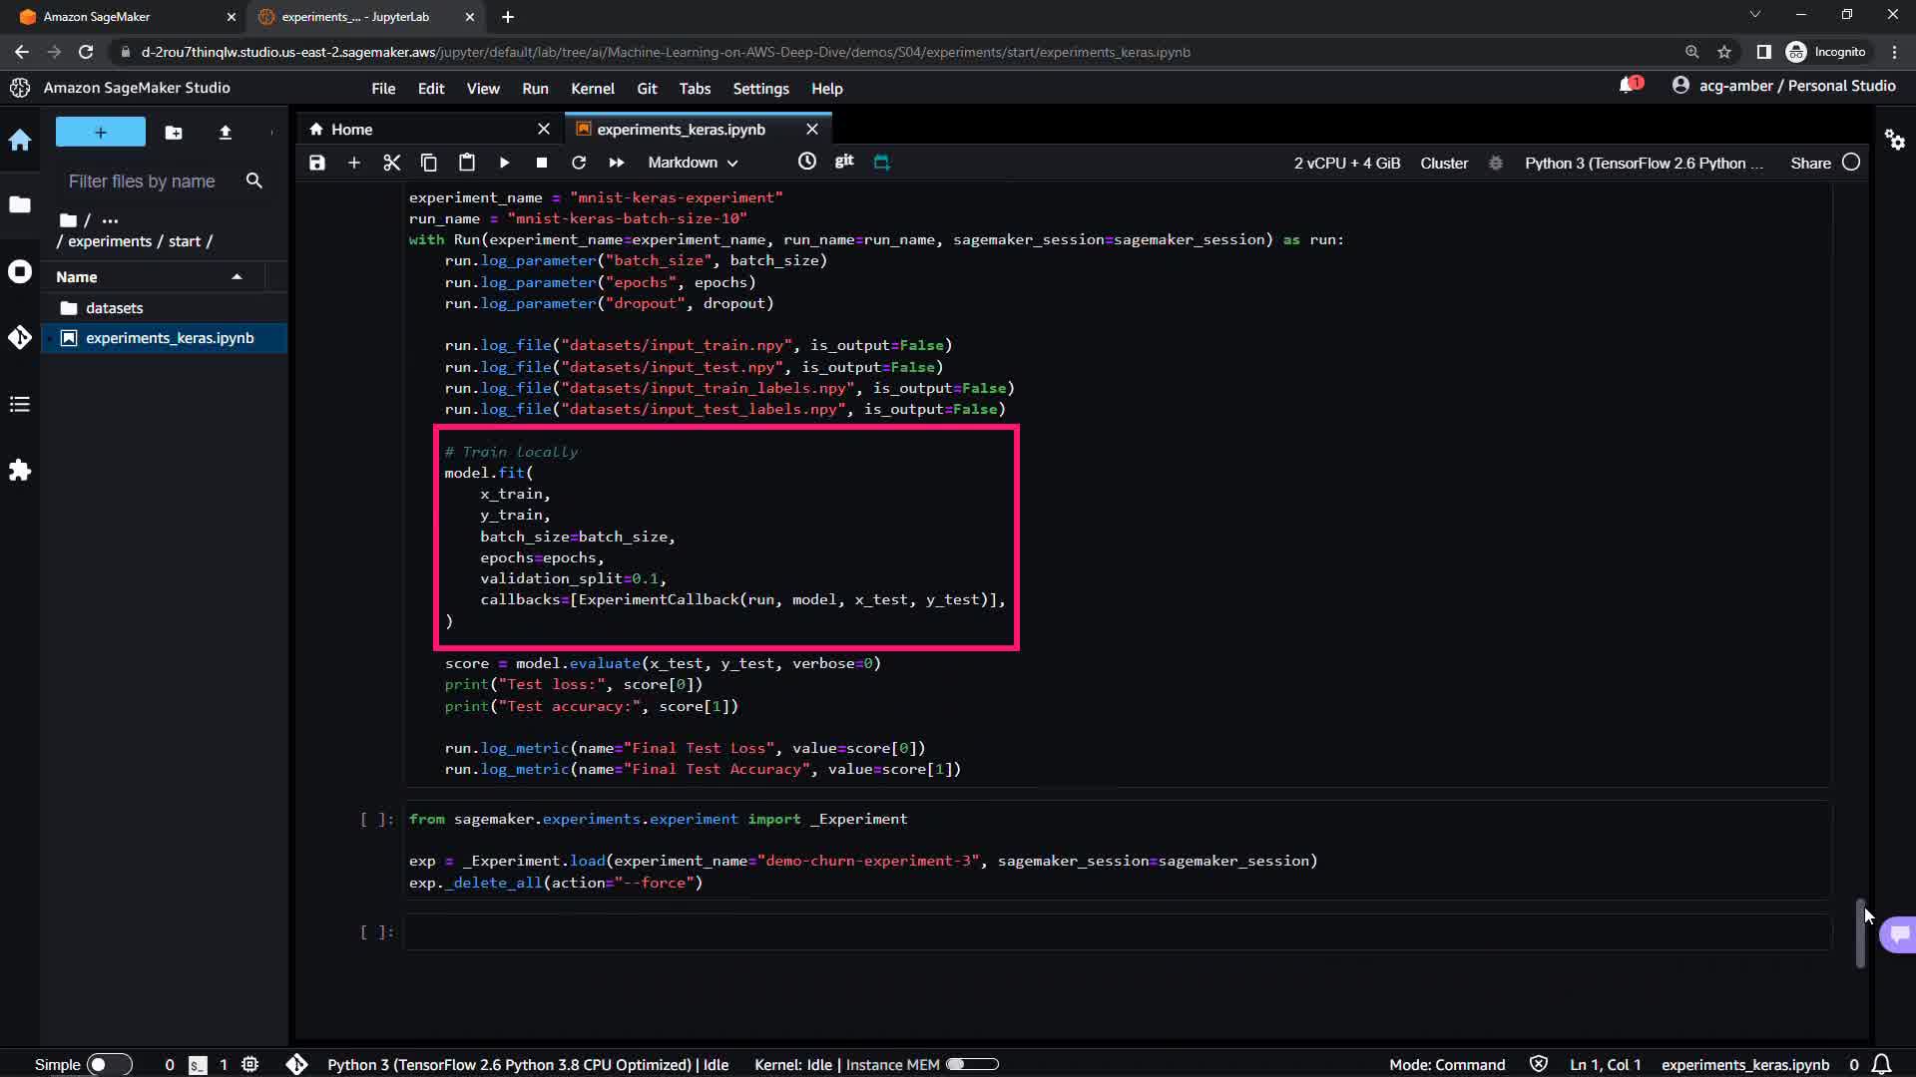Click the Cluster button
This screenshot has height=1077, width=1916.
pos(1443,163)
